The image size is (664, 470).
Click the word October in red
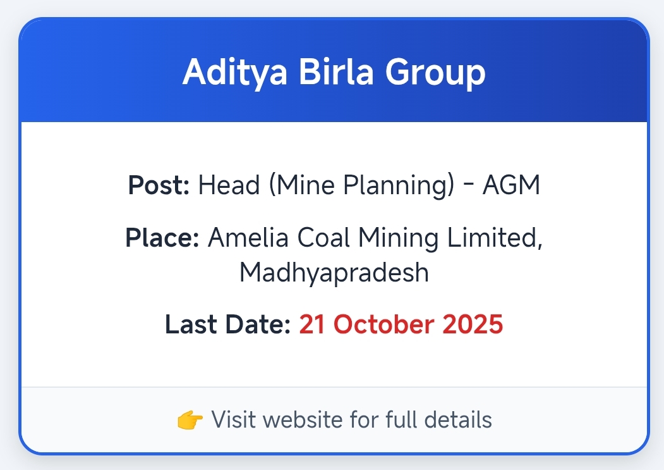[x=383, y=325]
